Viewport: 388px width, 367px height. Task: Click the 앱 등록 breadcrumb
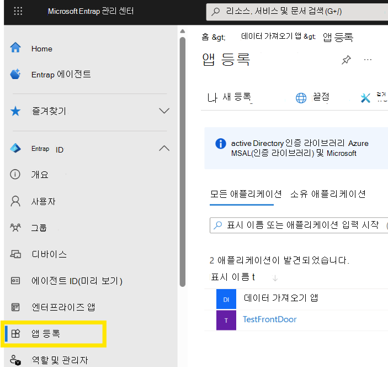(338, 37)
